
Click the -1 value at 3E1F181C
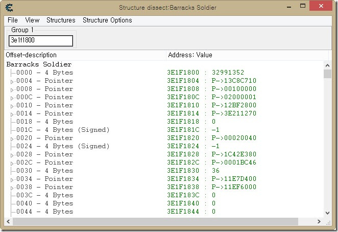(x=215, y=130)
